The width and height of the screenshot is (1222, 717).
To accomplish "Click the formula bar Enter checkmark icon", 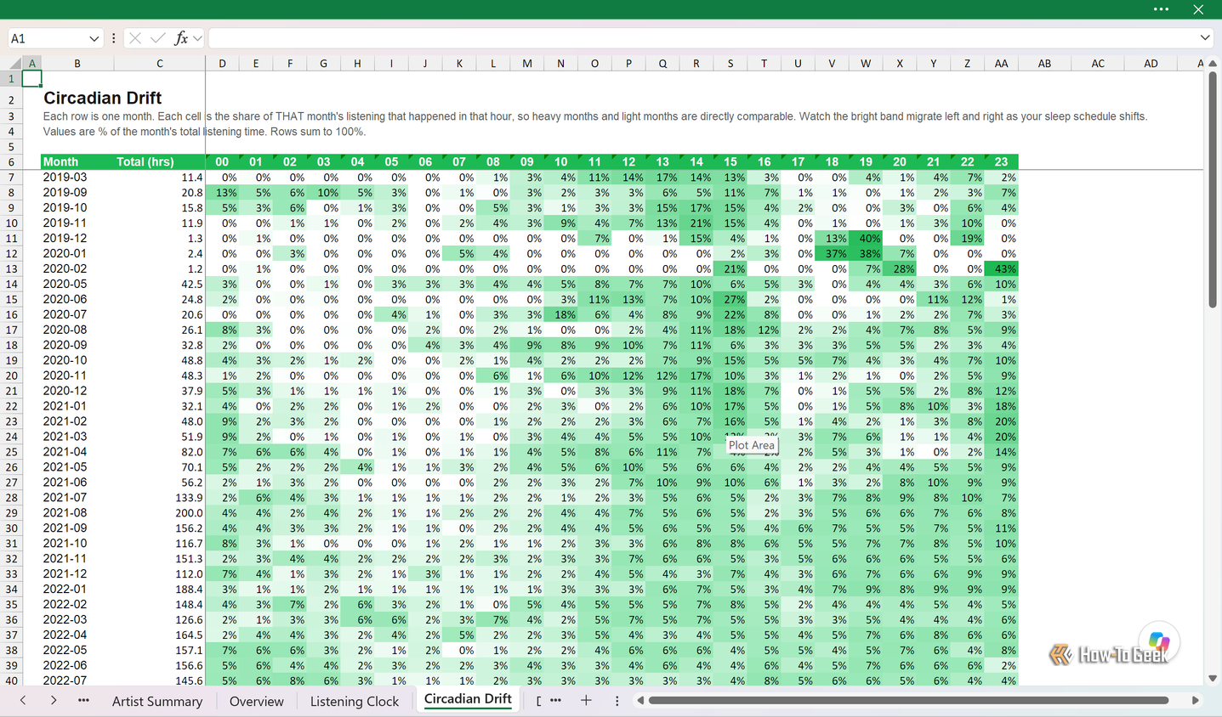I will click(x=157, y=38).
